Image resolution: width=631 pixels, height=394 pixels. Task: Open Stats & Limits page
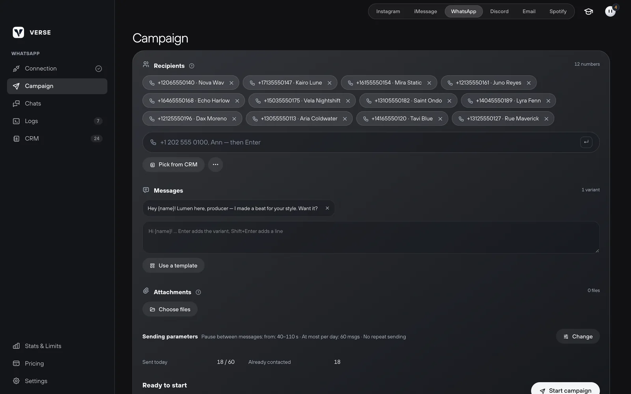[57, 346]
